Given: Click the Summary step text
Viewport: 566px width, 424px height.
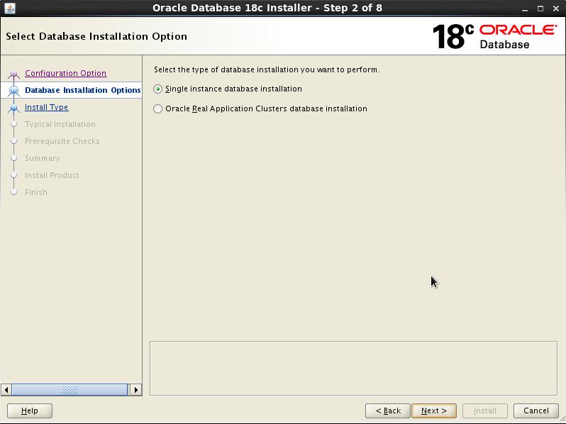Looking at the screenshot, I should (43, 158).
